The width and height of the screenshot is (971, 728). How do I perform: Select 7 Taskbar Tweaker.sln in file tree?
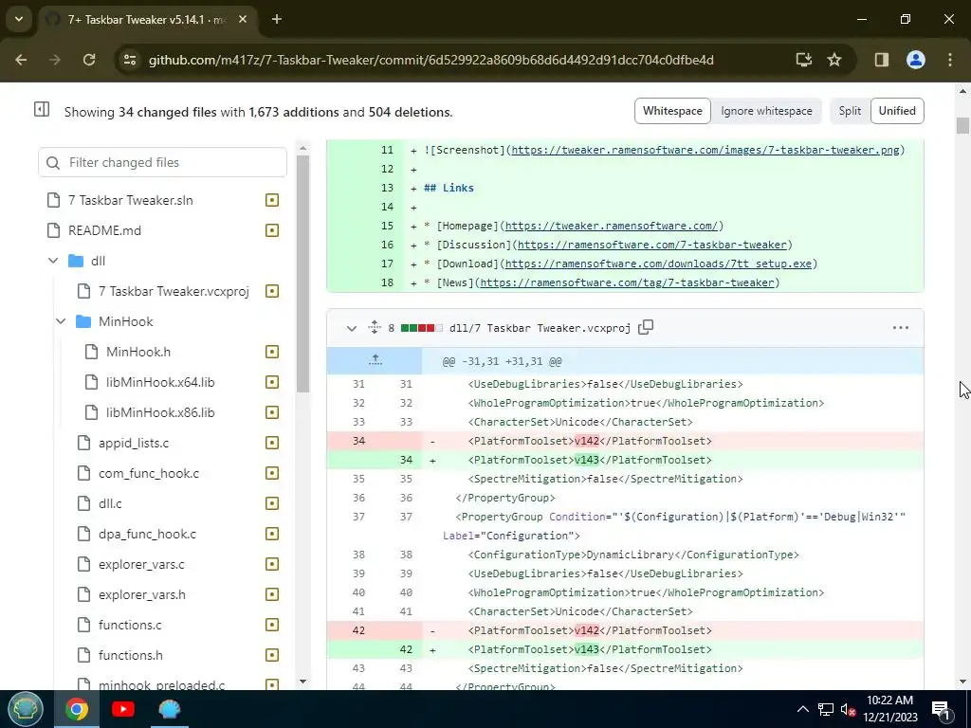tap(131, 200)
